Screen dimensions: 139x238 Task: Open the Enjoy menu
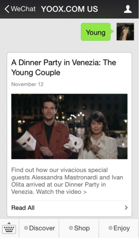pyautogui.click(x=119, y=228)
